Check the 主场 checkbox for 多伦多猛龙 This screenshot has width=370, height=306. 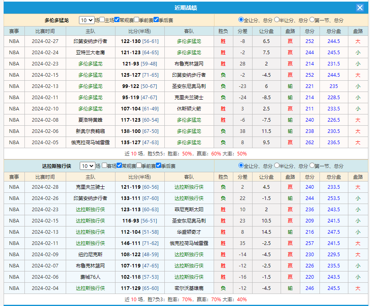tap(102, 20)
